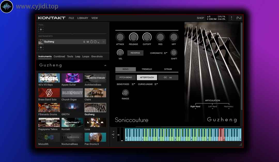Switch to the STRUM section tab
Image resolution: width=279 pixels, height=162 pixels.
(x=168, y=69)
